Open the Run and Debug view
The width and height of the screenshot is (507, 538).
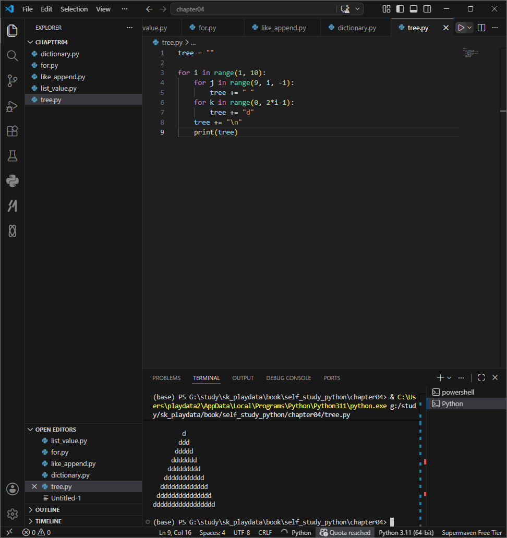coord(13,106)
